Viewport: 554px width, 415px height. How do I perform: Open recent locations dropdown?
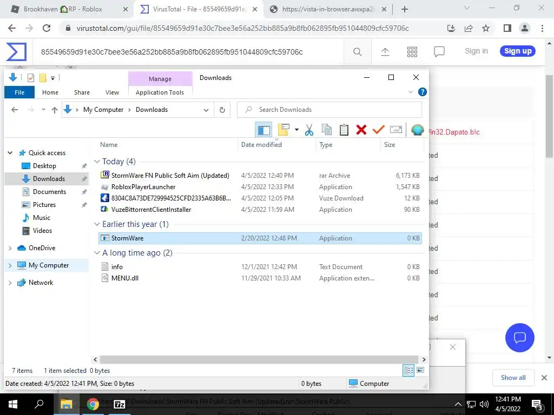pos(43,109)
